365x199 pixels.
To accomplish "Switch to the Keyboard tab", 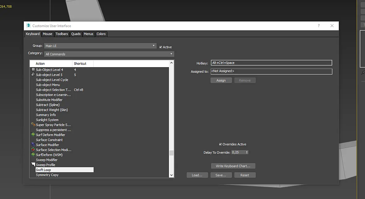I will click(32, 34).
